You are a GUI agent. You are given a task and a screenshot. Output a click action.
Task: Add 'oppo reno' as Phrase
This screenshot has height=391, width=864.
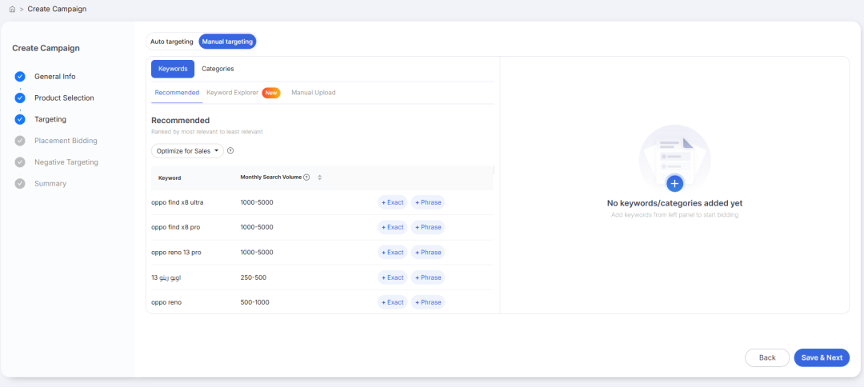(427, 302)
